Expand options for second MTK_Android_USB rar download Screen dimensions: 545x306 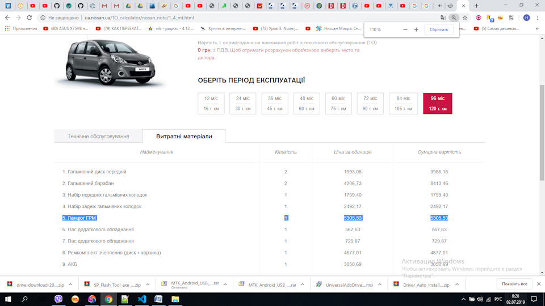(x=303, y=284)
